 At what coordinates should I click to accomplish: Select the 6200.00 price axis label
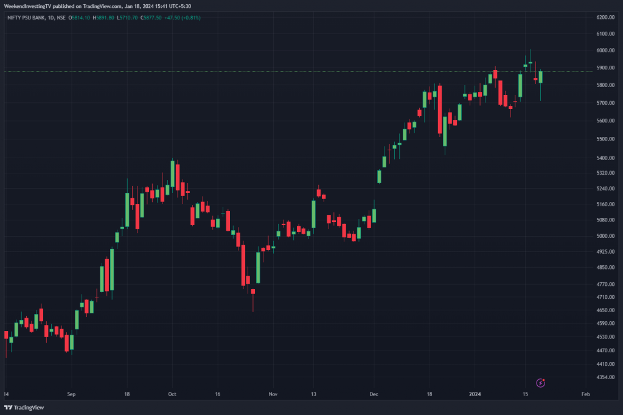click(x=605, y=18)
